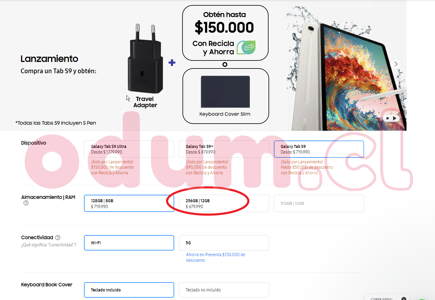Play the banner carousel
This screenshot has height=300, width=435.
click(x=394, y=118)
